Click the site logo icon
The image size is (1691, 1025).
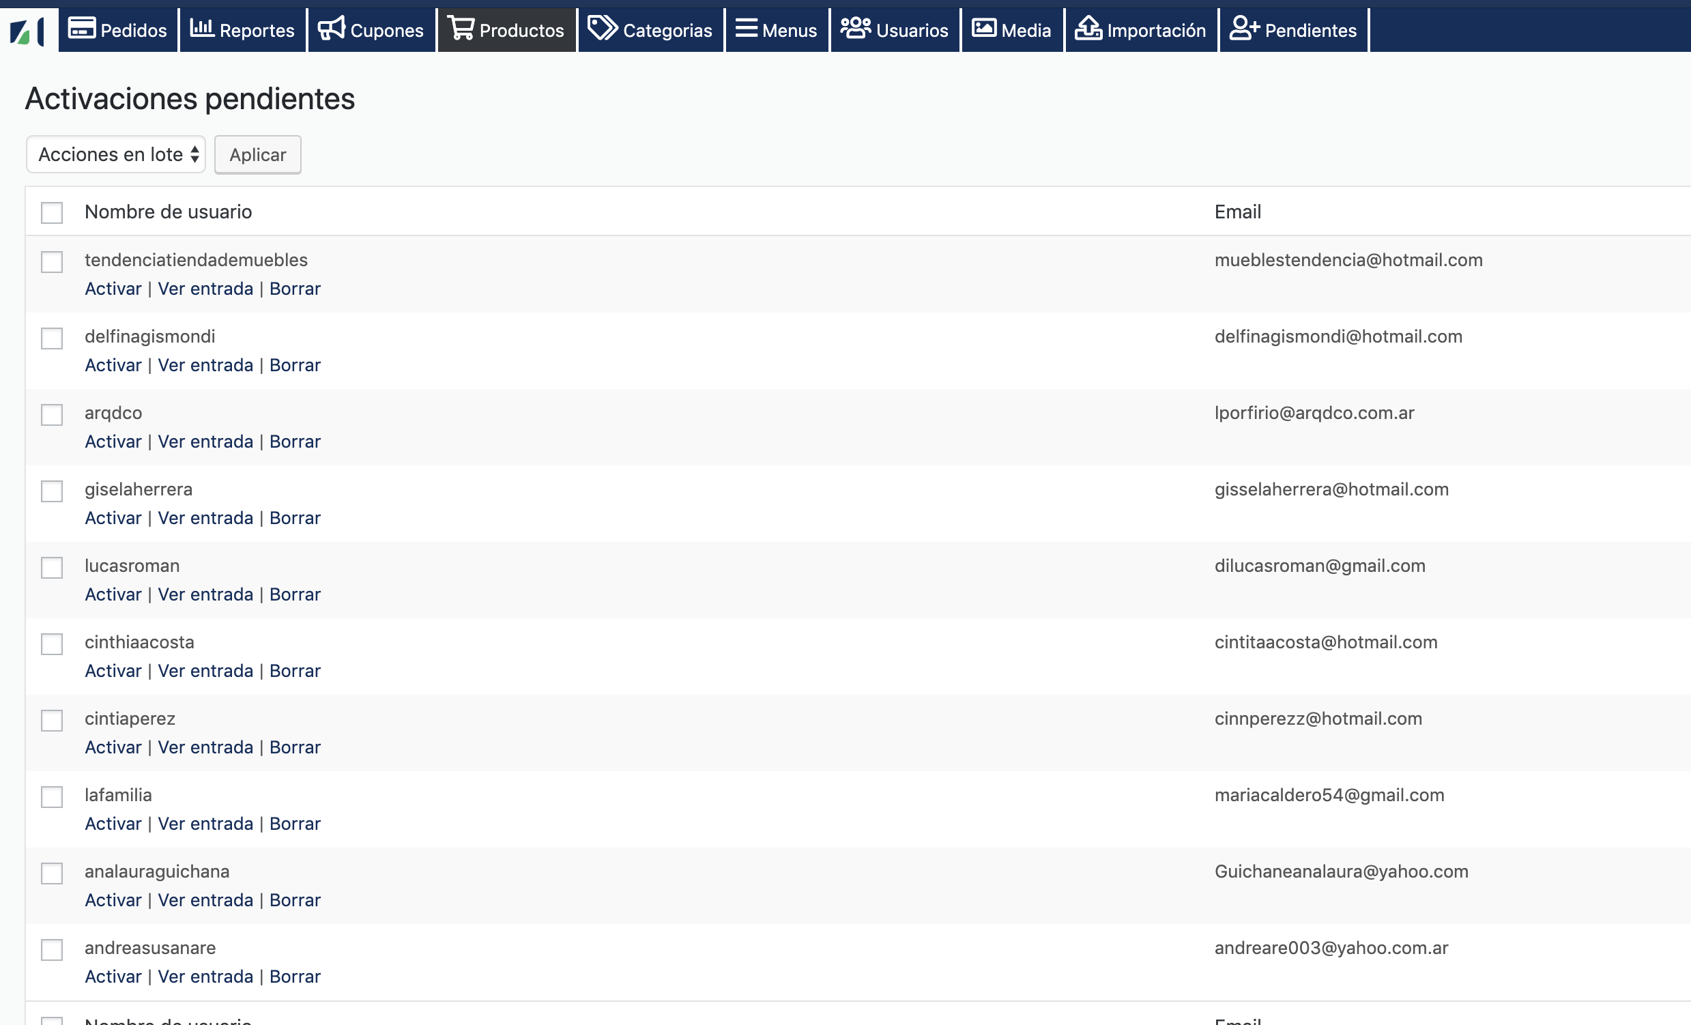coord(27,31)
